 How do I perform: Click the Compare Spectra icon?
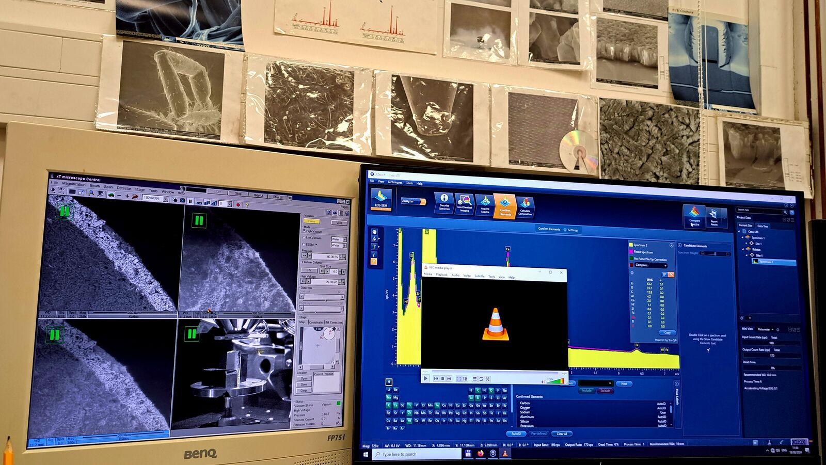click(x=694, y=216)
